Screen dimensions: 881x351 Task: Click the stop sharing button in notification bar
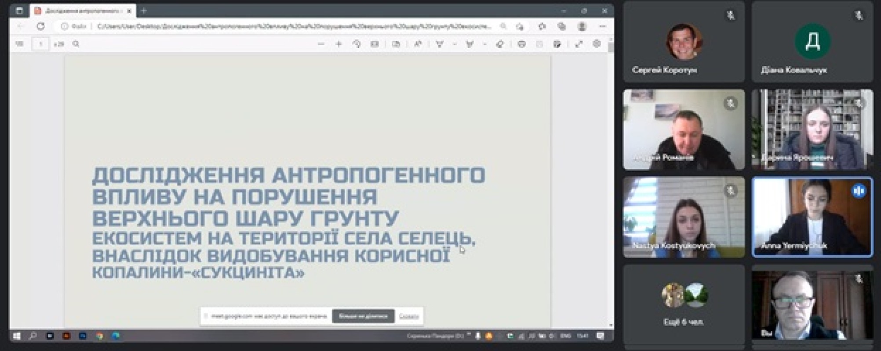coord(363,316)
